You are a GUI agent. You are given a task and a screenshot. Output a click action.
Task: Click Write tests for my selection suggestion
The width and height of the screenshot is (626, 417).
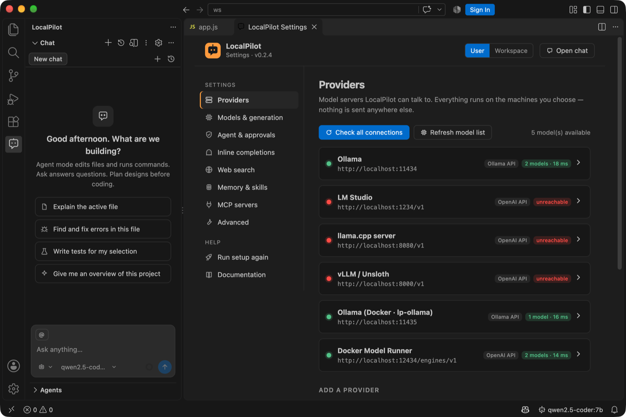(103, 252)
